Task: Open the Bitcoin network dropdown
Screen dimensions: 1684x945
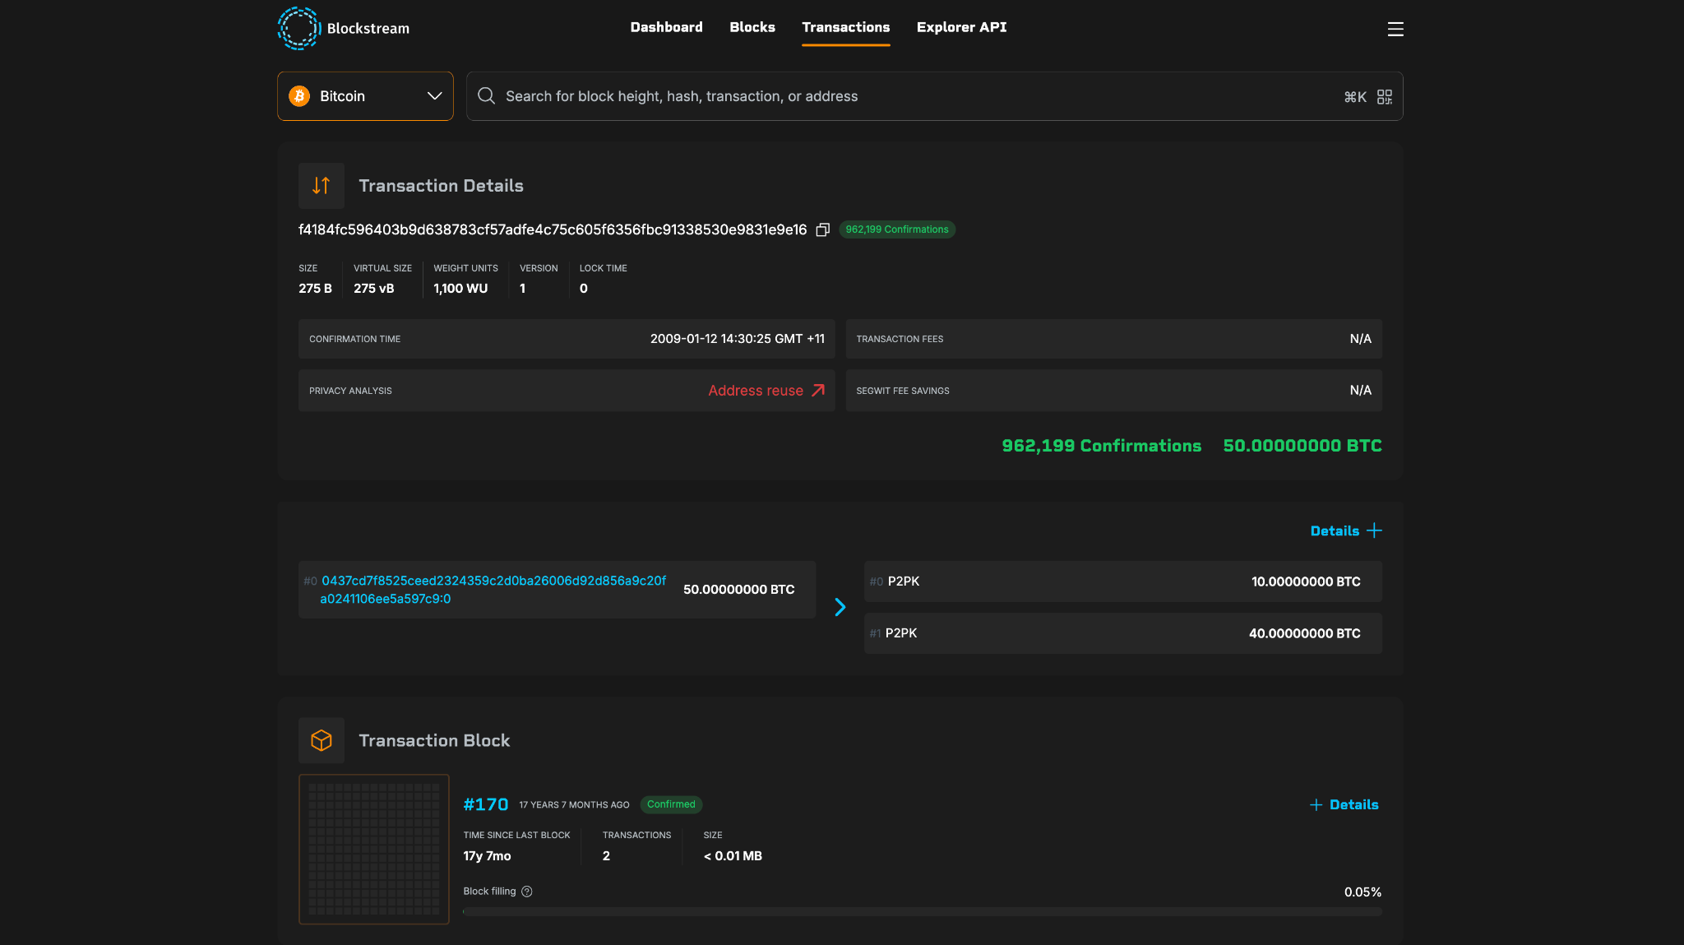Action: (365, 96)
